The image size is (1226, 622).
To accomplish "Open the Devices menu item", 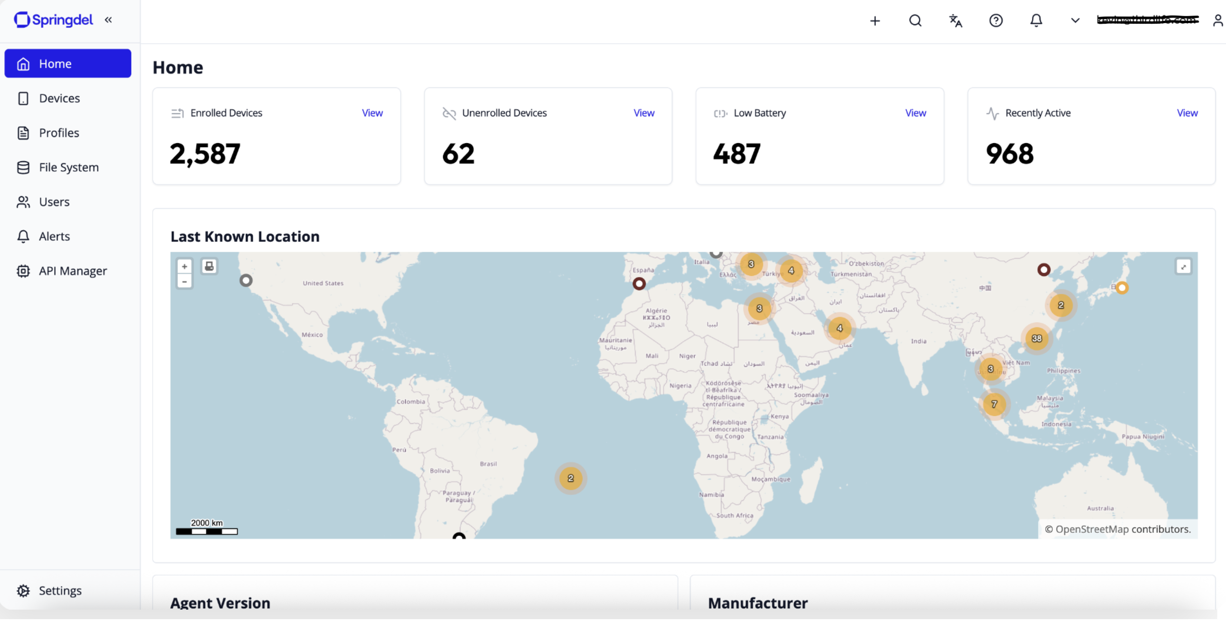I will 59,99.
